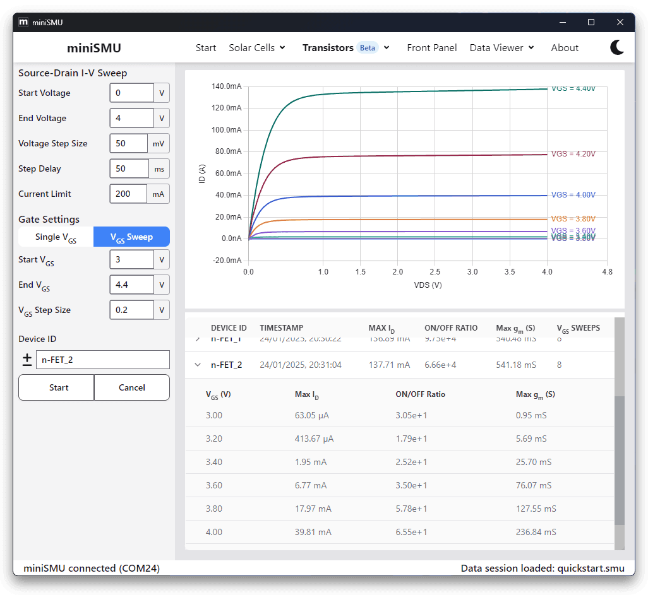Viewport: 648px width, 595px height.
Task: Click the 236.84 mS value
Action: pyautogui.click(x=536, y=532)
